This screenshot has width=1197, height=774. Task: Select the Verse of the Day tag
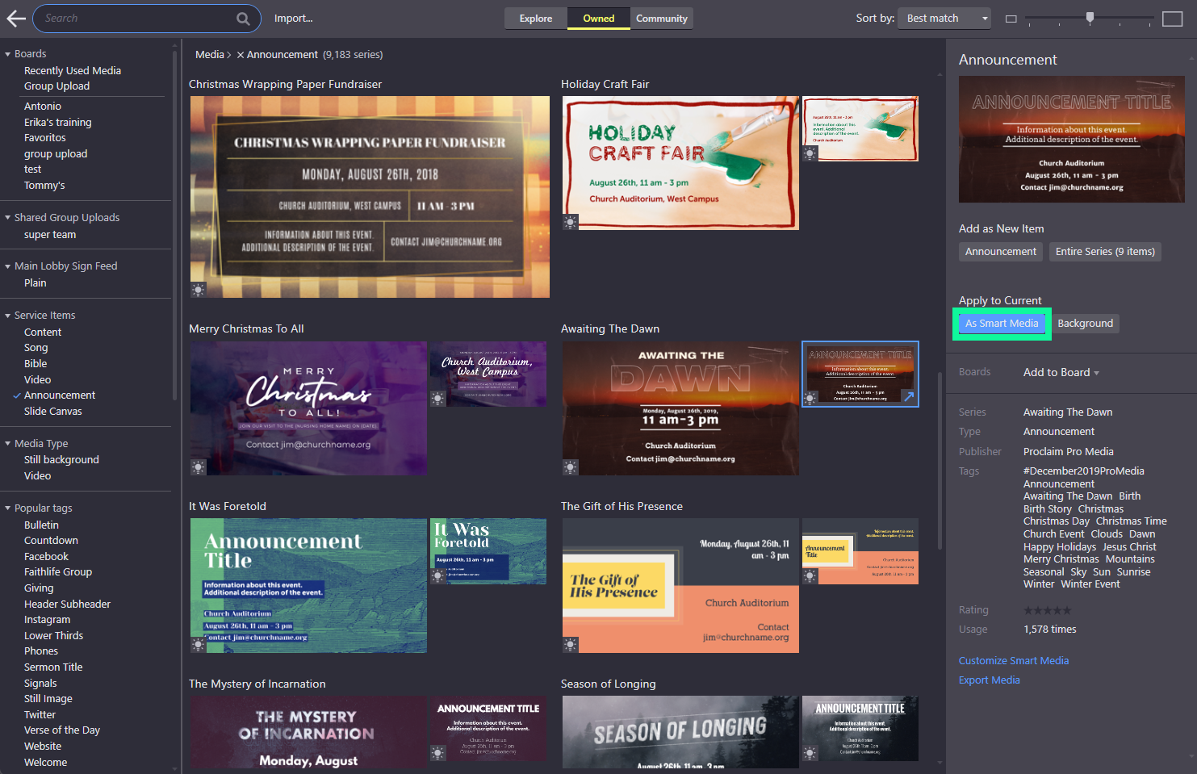pos(62,730)
